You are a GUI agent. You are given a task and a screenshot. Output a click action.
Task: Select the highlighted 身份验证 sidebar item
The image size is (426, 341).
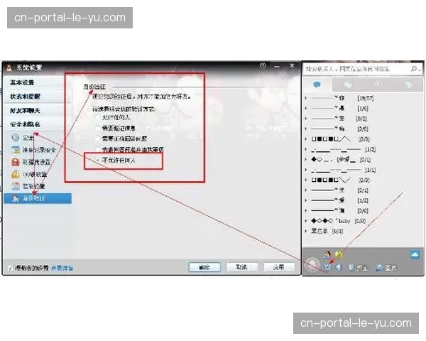click(38, 198)
